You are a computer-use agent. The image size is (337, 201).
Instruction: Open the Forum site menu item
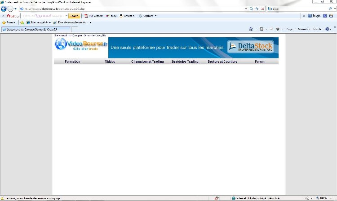pos(260,61)
